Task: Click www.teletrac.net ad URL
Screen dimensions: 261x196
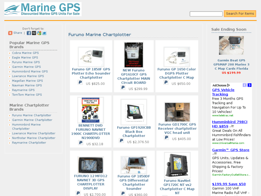Action: 223,115
